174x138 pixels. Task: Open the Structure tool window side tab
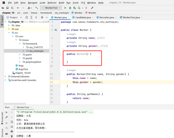tap(2, 133)
